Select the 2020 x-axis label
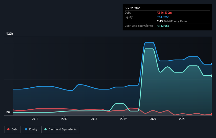216x138 pixels. [153, 119]
